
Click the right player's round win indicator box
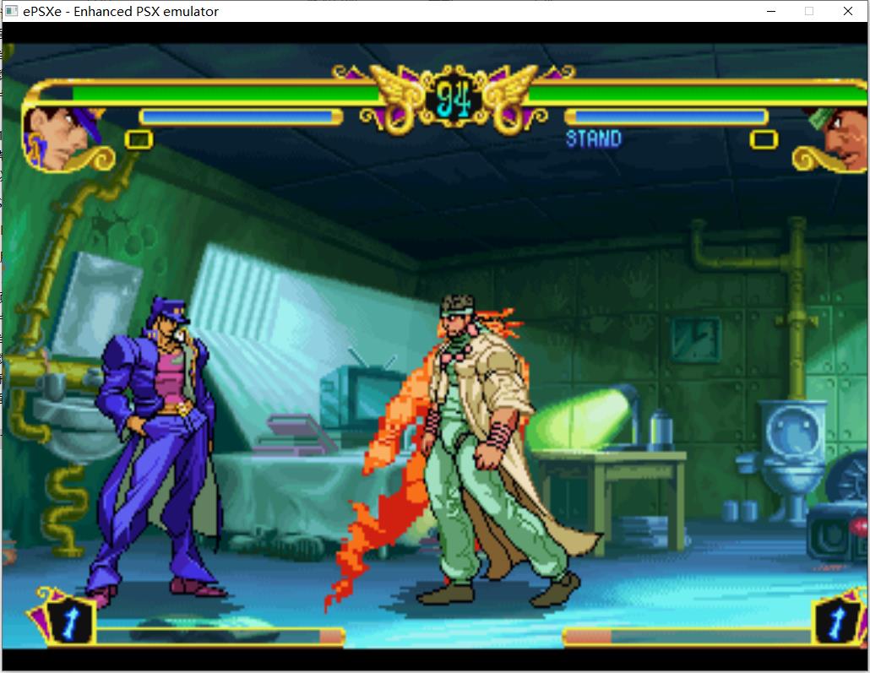(764, 139)
